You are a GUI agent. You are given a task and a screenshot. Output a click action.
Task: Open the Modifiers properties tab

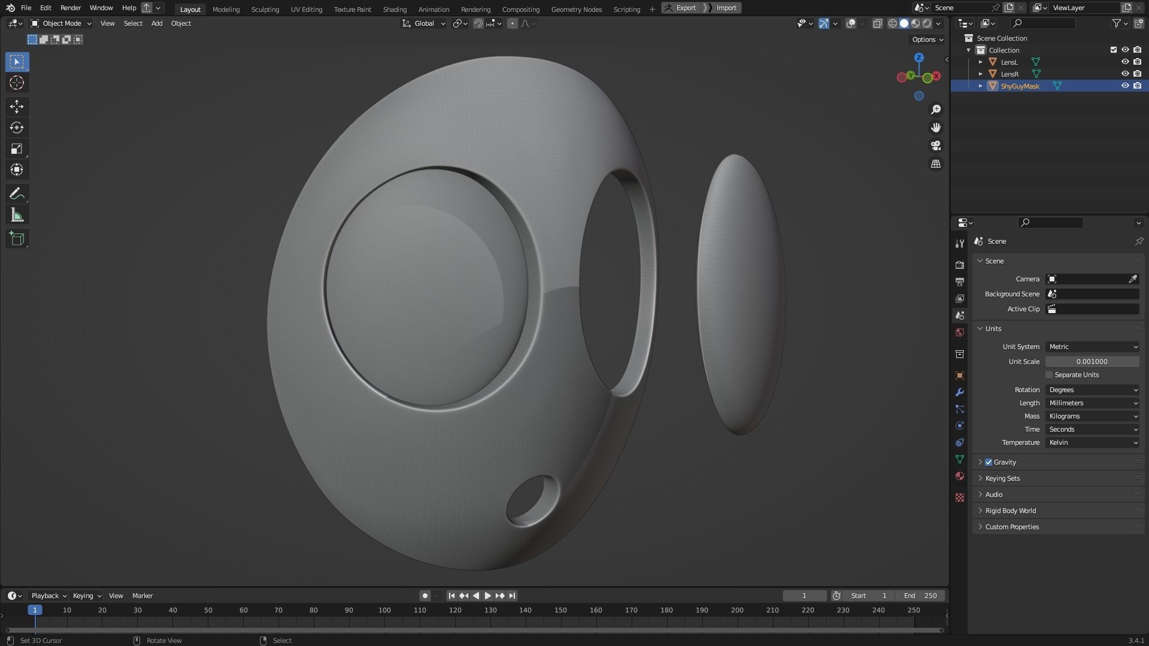960,392
